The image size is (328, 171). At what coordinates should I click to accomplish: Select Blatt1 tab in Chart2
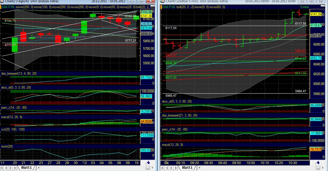[26, 168]
